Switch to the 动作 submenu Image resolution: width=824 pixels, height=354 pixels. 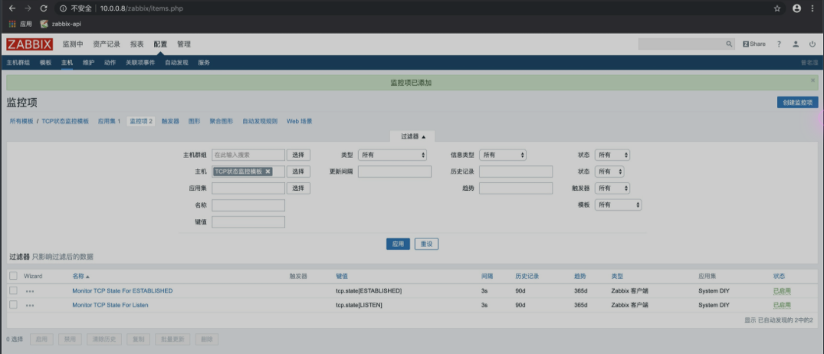pyautogui.click(x=110, y=63)
